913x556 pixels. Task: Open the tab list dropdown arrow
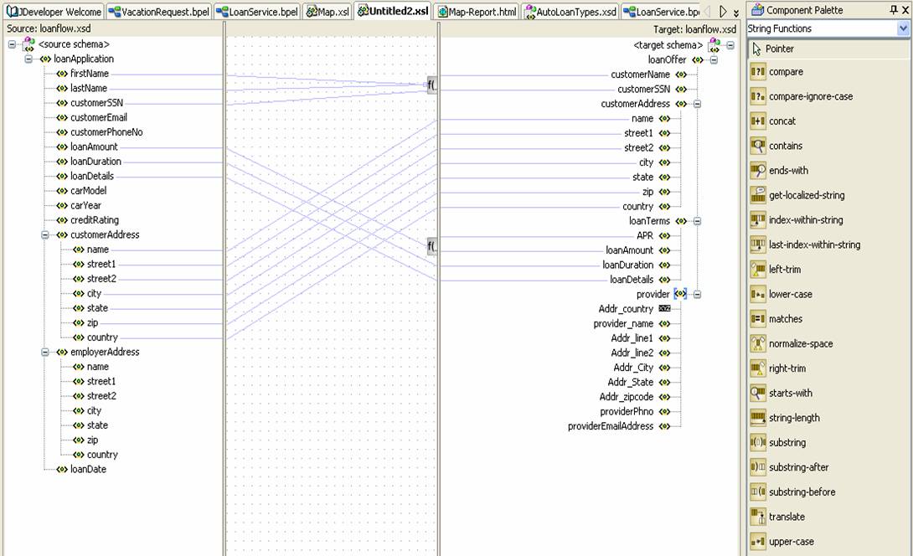tap(736, 13)
